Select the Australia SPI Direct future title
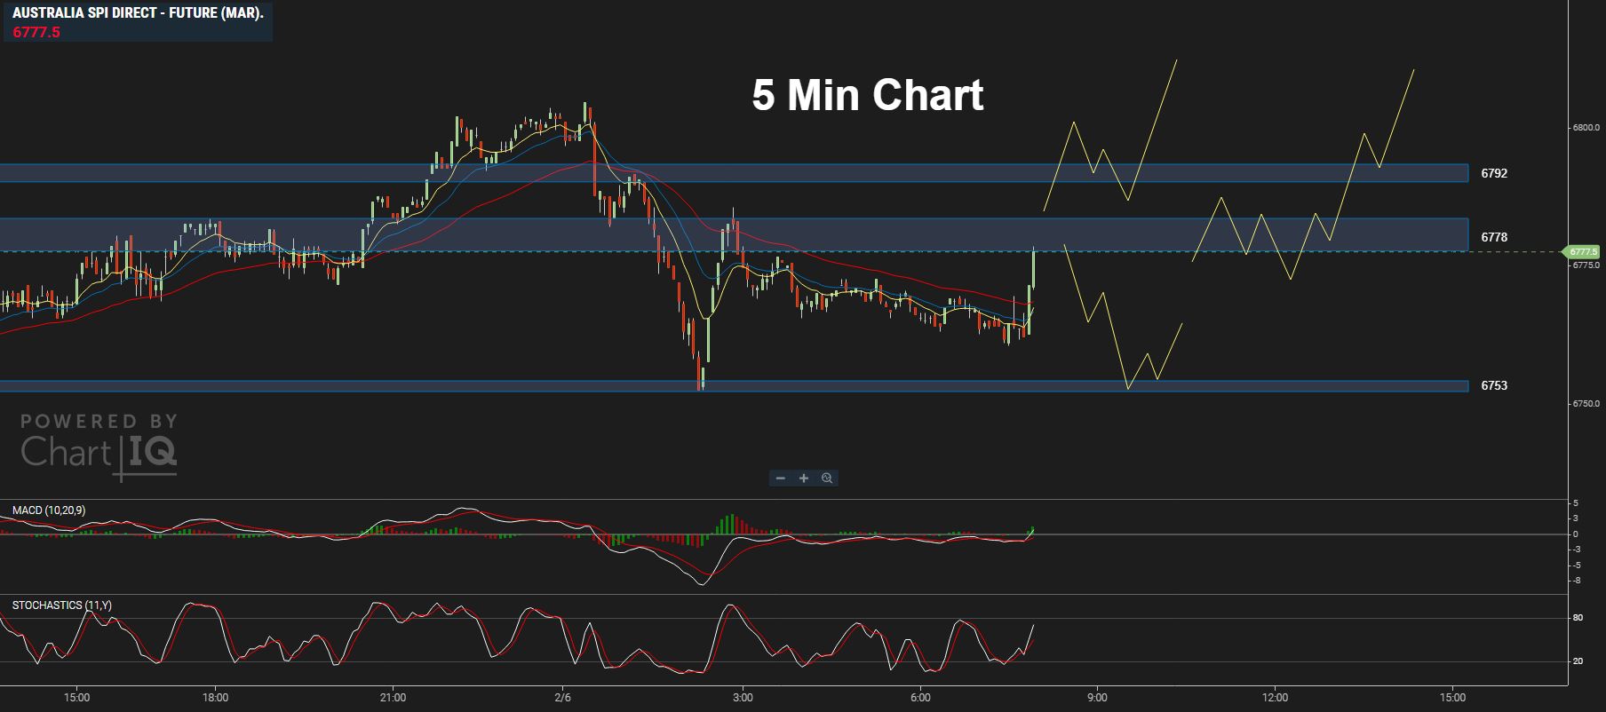The width and height of the screenshot is (1606, 712). point(138,13)
